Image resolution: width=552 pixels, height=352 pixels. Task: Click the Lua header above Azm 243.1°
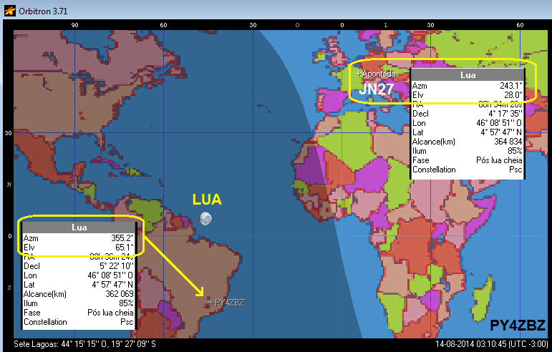(x=468, y=75)
